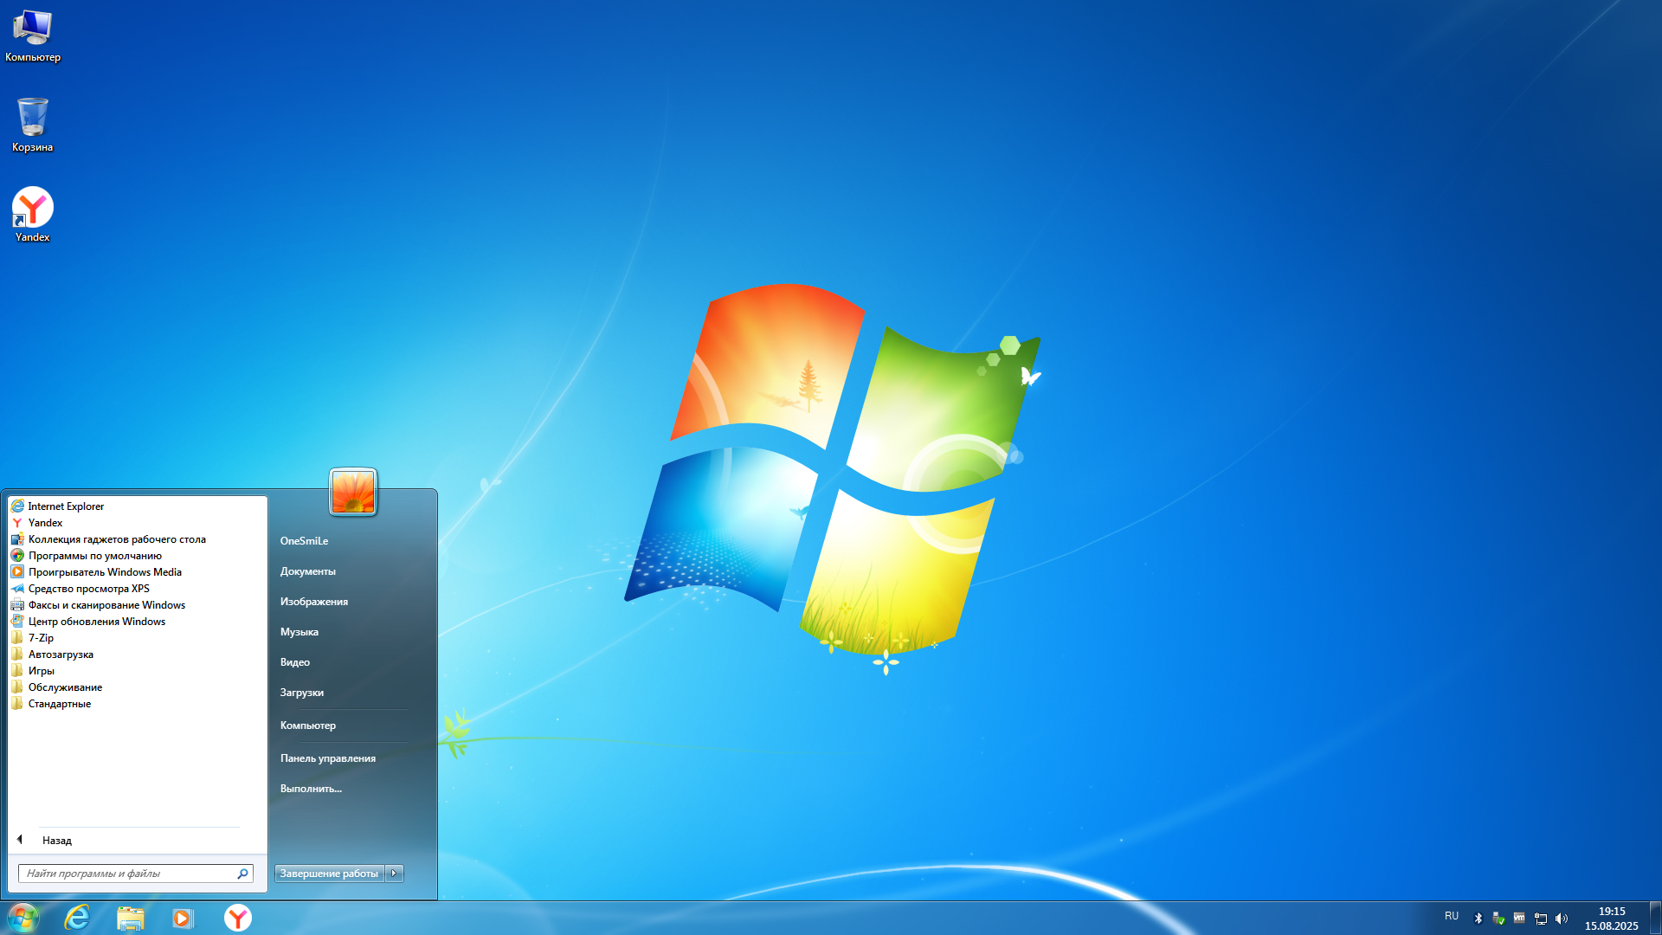Open Программы по умолчанию
The width and height of the screenshot is (1662, 935).
138,556
